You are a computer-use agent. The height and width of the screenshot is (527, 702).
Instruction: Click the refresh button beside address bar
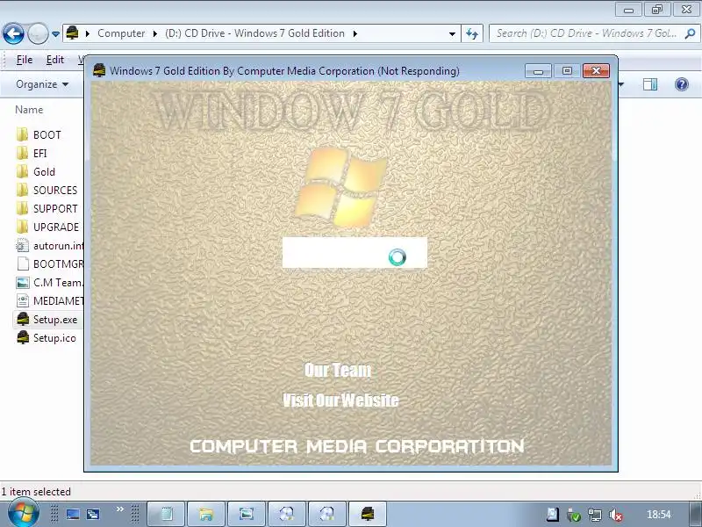pos(472,33)
